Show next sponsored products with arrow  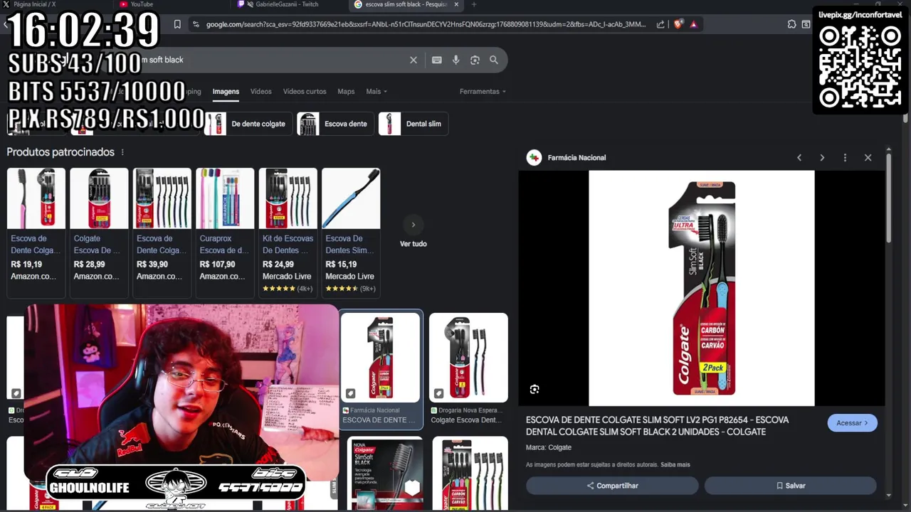pos(414,225)
